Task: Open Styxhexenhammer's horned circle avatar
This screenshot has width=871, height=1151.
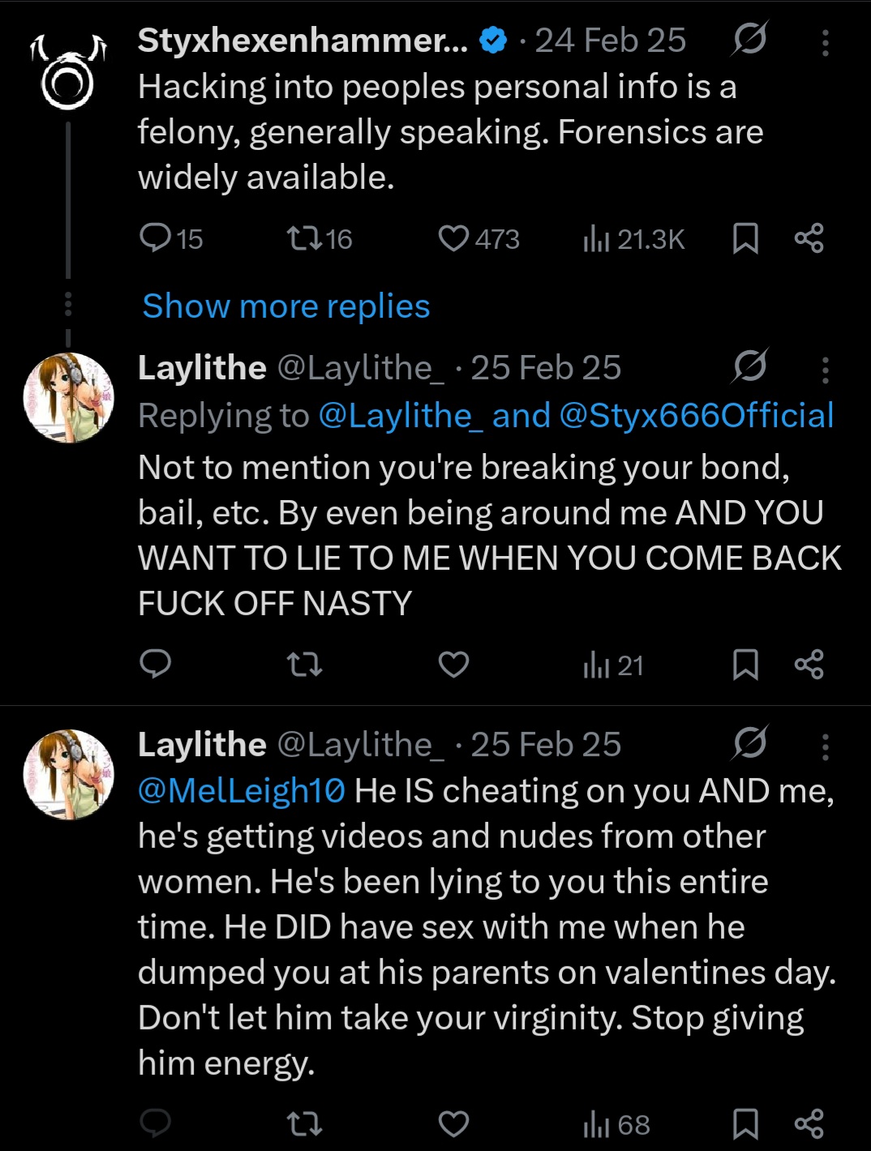Action: (x=68, y=73)
